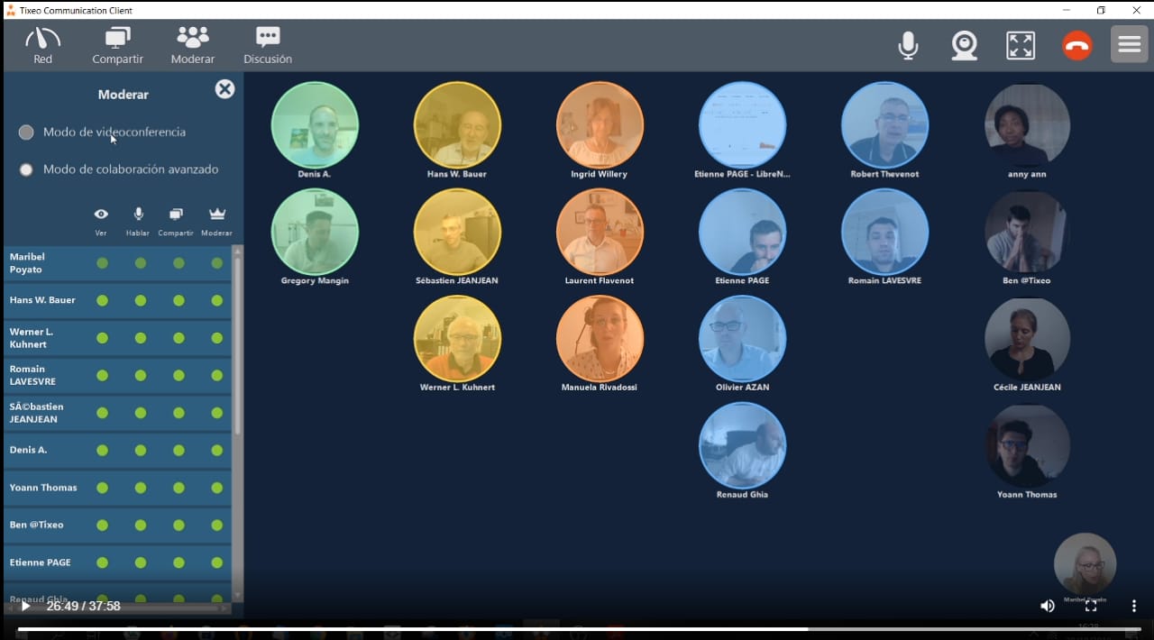Select the Maribel Poyato self-view thumbnail
The width and height of the screenshot is (1154, 640).
tap(1085, 564)
